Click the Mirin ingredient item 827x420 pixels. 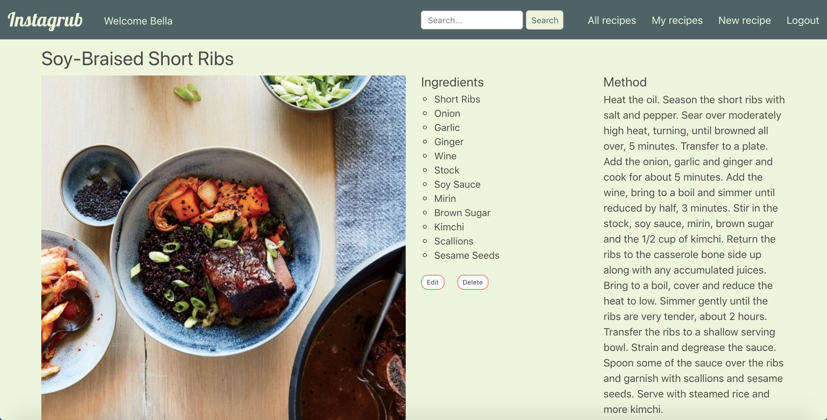click(445, 199)
